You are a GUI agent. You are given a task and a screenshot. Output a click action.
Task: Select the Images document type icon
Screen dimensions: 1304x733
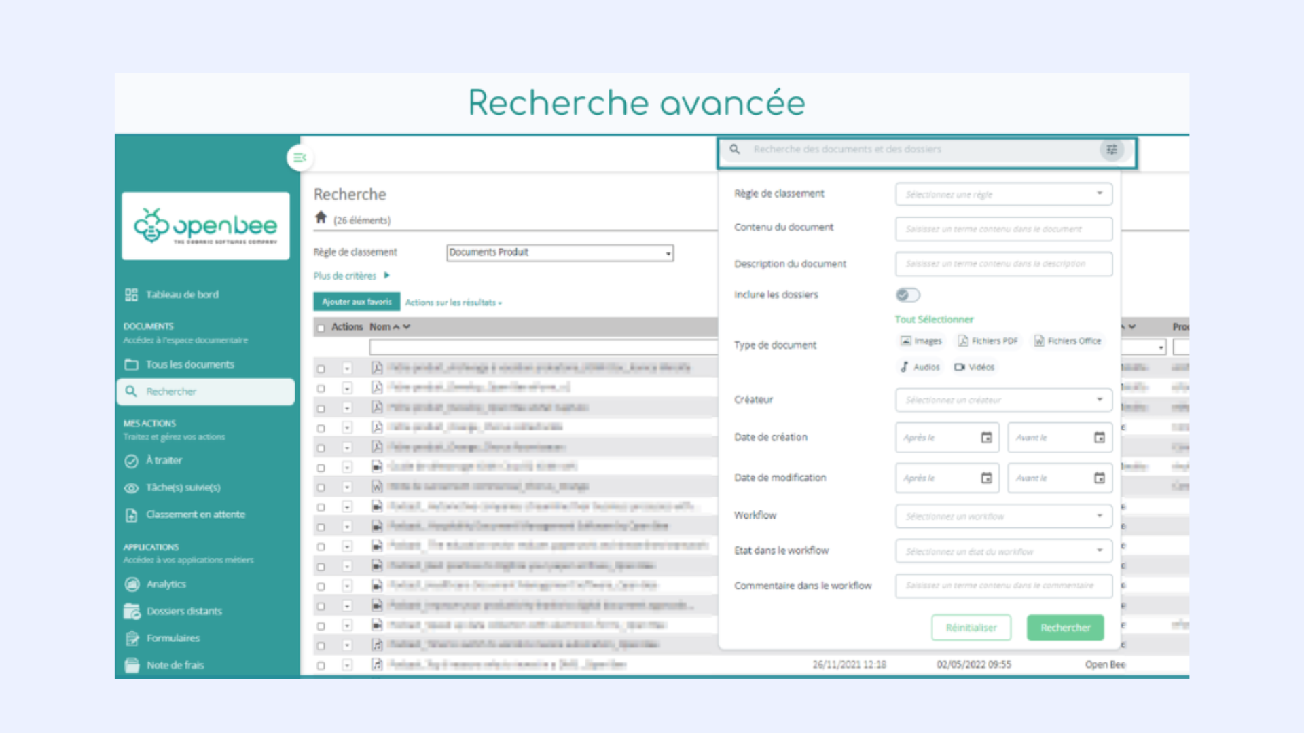pos(906,341)
